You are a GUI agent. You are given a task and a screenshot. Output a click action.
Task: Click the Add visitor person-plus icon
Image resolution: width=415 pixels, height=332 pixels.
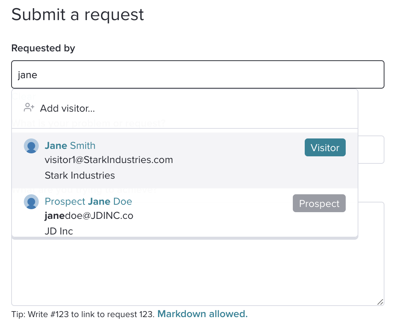click(29, 108)
